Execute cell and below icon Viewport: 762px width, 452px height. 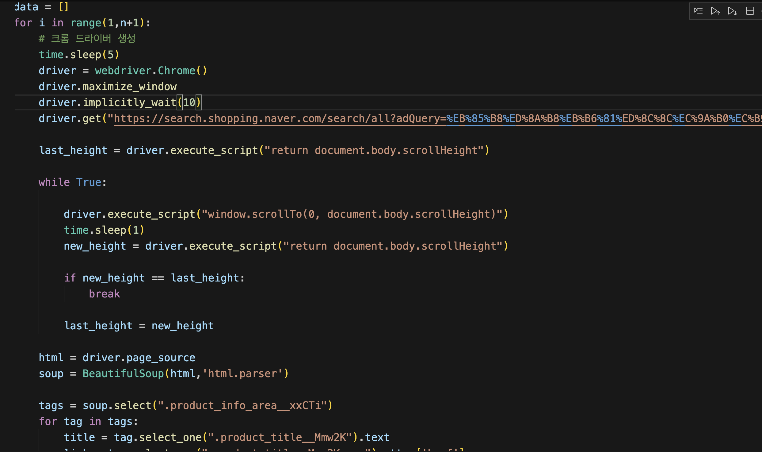pos(732,11)
